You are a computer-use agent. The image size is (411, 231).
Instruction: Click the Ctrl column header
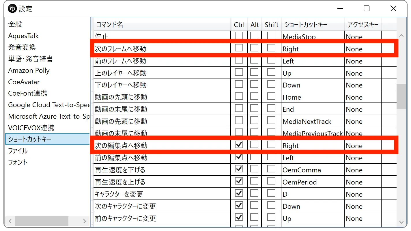(239, 25)
